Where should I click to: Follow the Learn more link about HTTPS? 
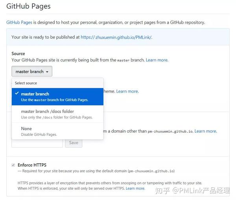(x=135, y=189)
